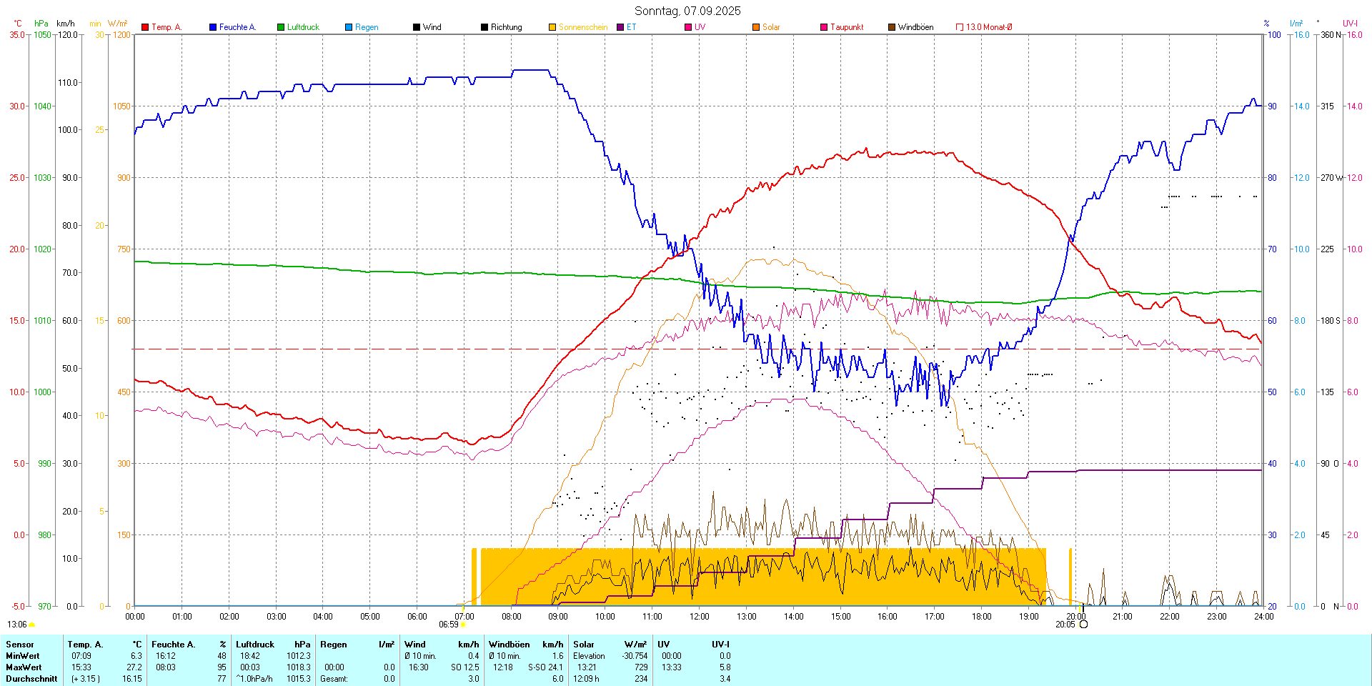Click the 13.0 Monat-Ø legend checkbox
Image resolution: width=1372 pixels, height=686 pixels.
960,27
